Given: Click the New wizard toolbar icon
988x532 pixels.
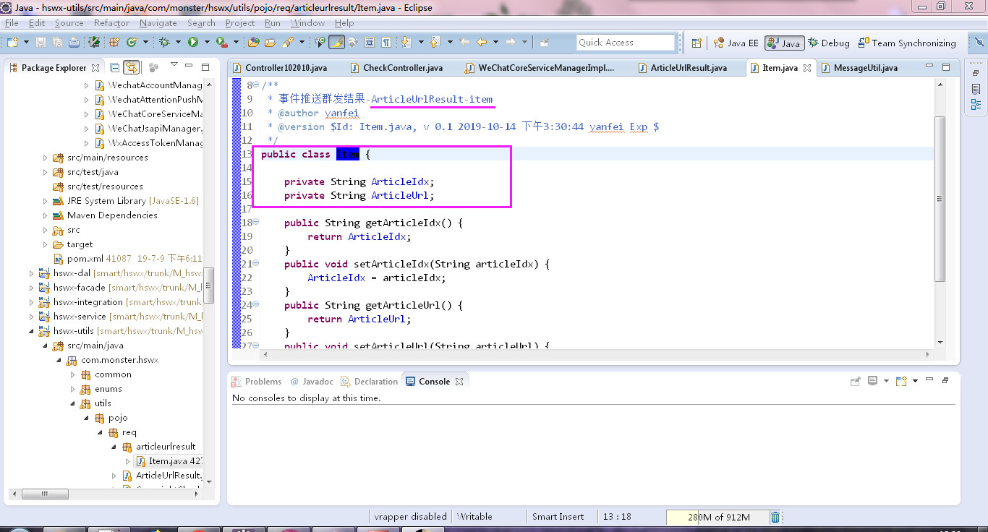Looking at the screenshot, I should tap(11, 43).
